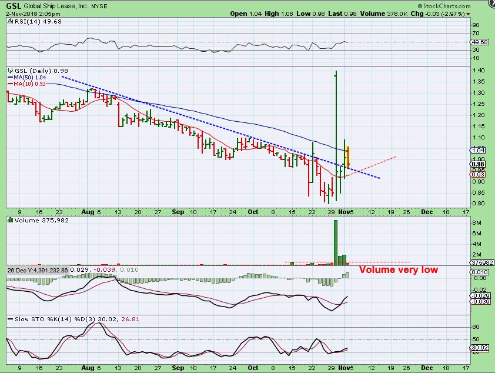495x373 pixels.
Task: Click the 'Global Ship Lease, Inc.' company name
Action: (x=56, y=6)
